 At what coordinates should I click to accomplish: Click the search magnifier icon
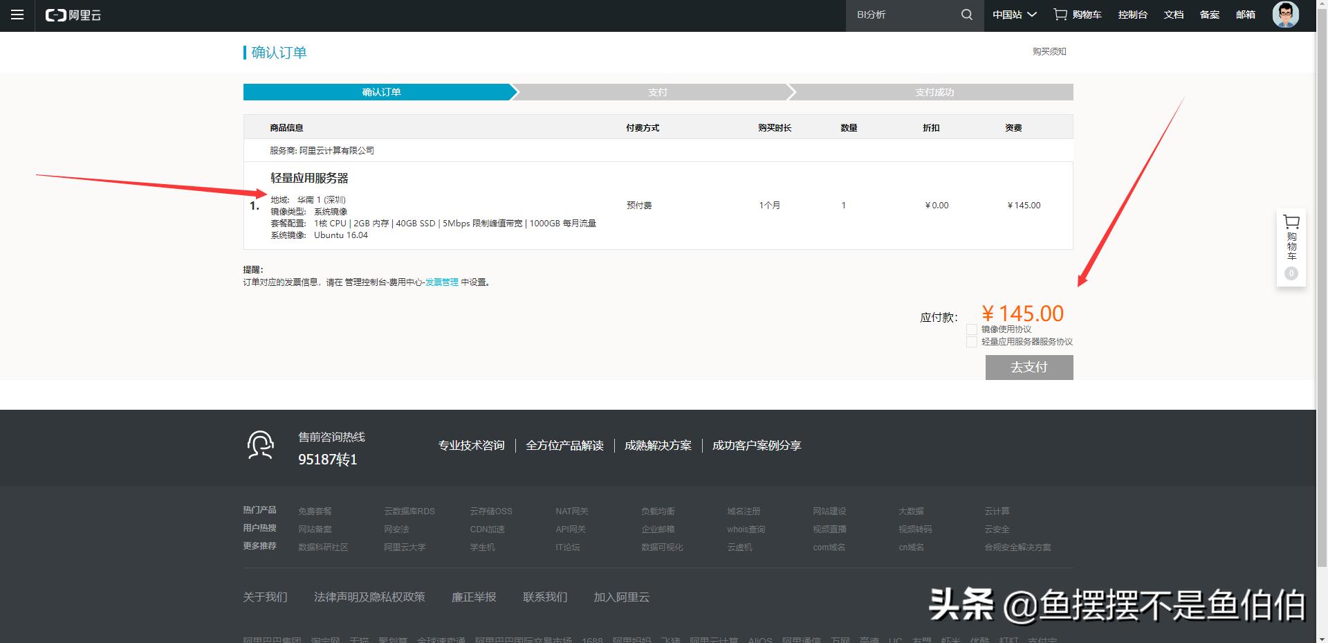pyautogui.click(x=966, y=14)
